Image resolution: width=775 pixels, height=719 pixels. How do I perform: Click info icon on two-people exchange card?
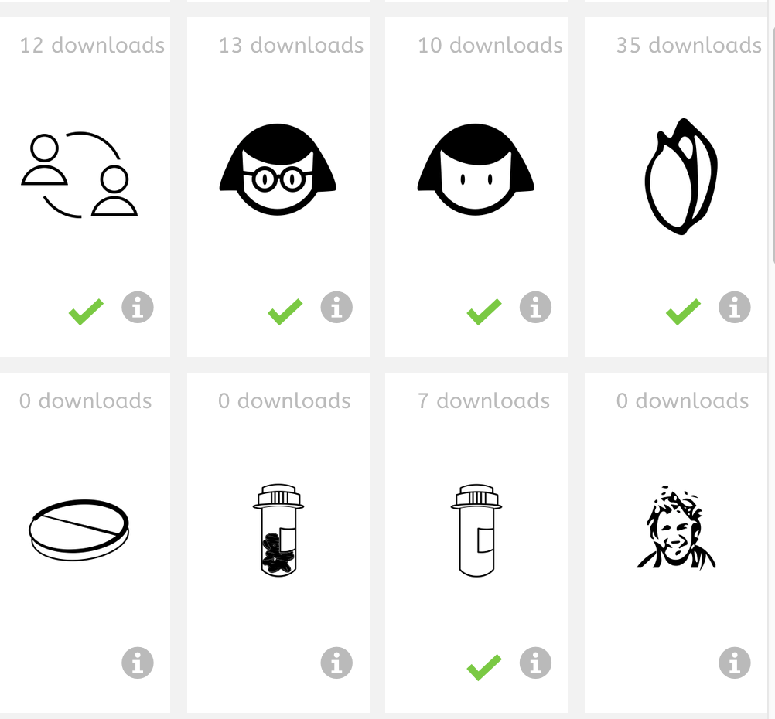pyautogui.click(x=138, y=308)
